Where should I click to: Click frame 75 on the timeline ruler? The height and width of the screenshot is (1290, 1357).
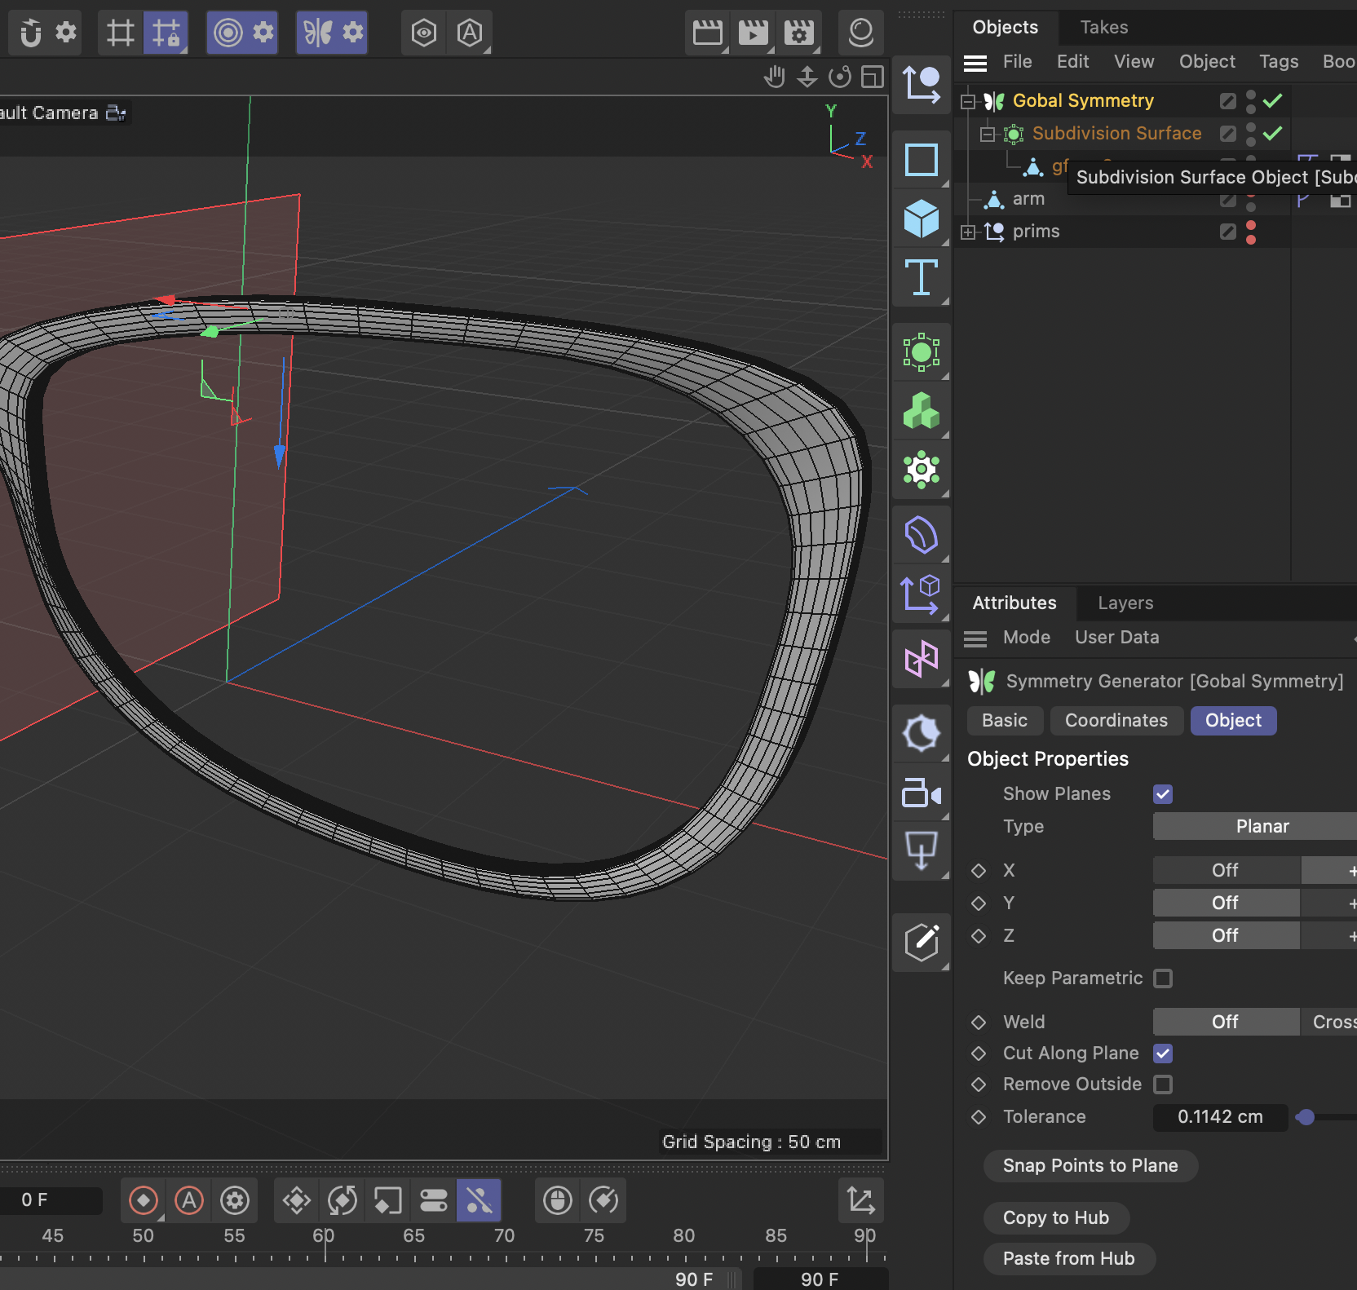tap(595, 1235)
